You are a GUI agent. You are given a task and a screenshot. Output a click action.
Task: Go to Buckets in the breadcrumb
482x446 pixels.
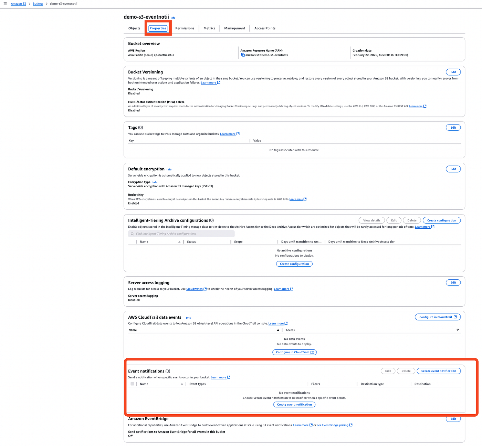pyautogui.click(x=38, y=4)
